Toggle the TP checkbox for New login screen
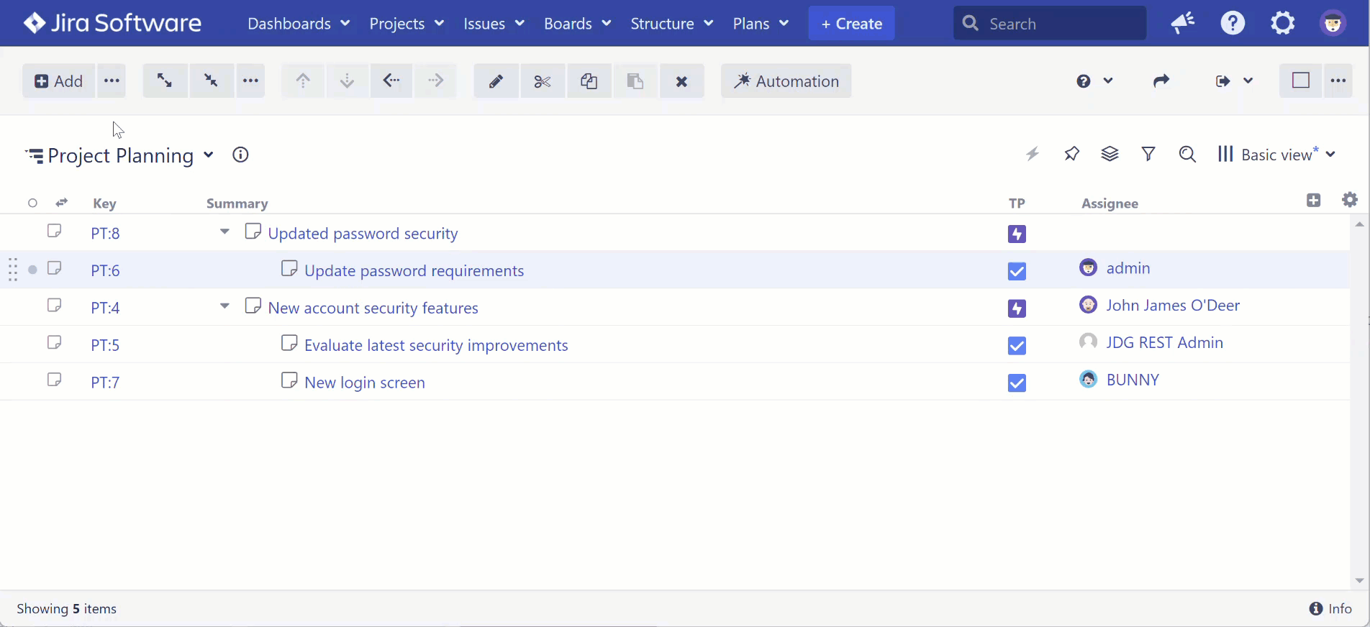The image size is (1370, 627). point(1017,383)
